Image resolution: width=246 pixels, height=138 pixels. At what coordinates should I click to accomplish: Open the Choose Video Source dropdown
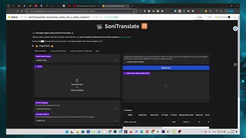click(77, 61)
